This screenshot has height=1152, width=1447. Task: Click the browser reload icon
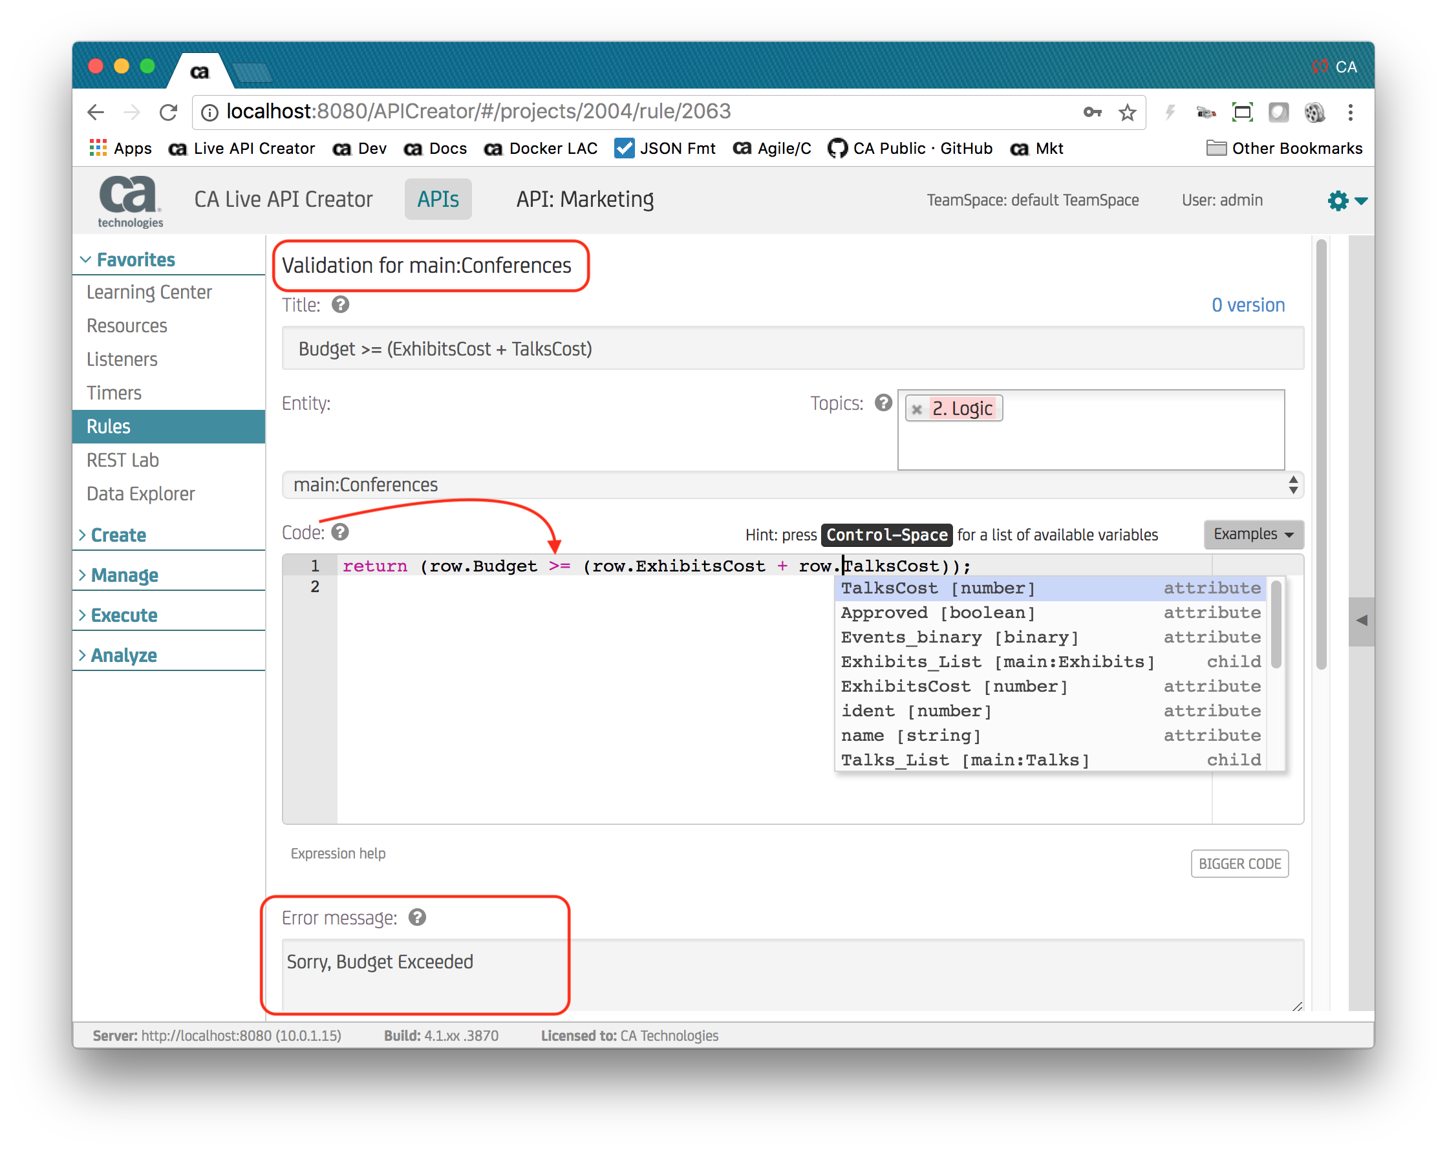point(169,112)
